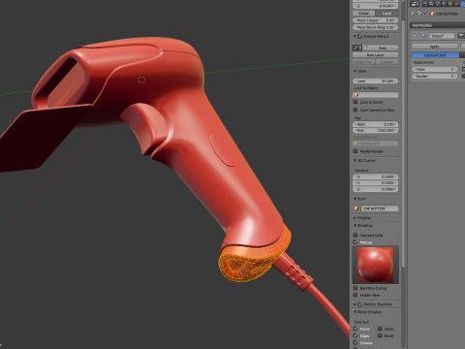Image resolution: width=465 pixels, height=349 pixels.
Task: Toggle the Motion Tracking checkbox
Action: coord(360,304)
